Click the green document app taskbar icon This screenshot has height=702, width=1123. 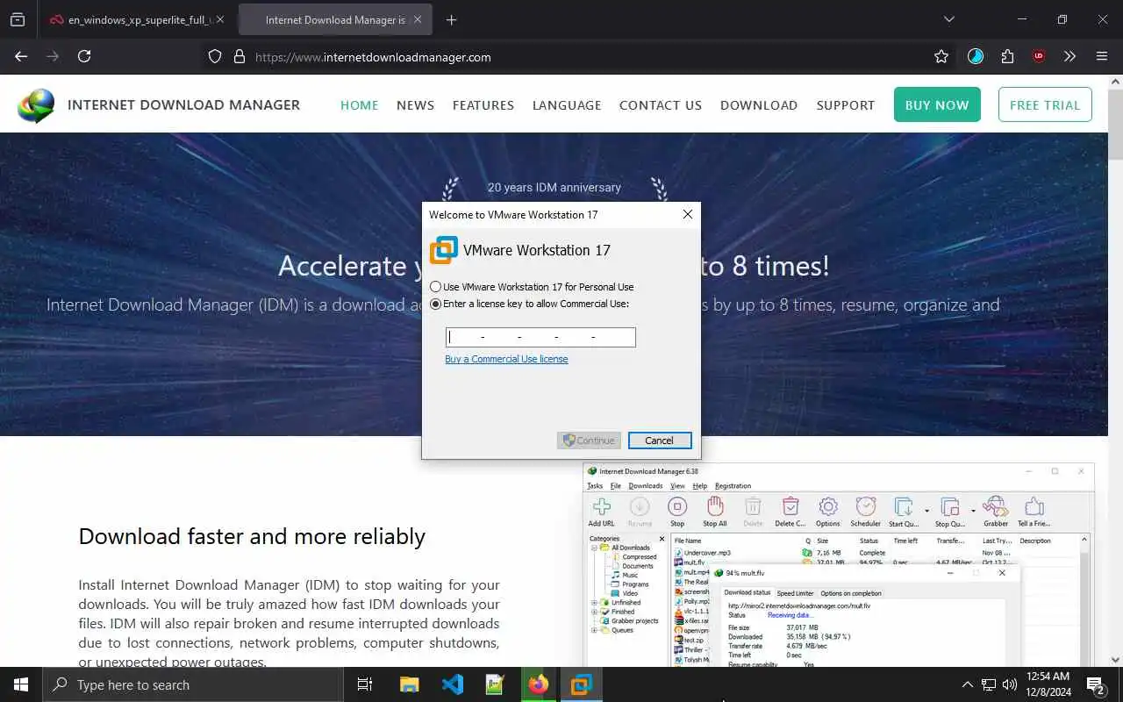(x=495, y=684)
